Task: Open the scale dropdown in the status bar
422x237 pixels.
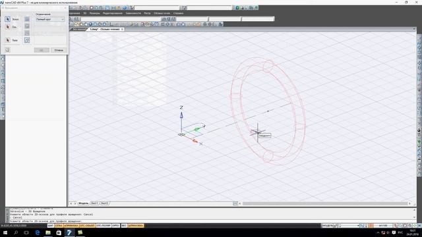Action: [x=382, y=226]
